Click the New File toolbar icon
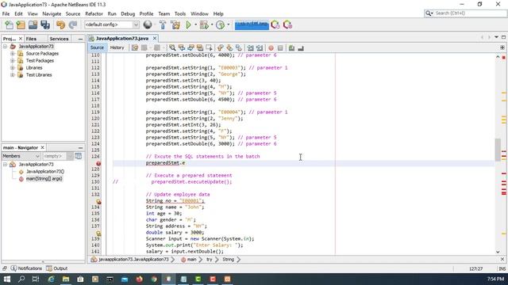The height and width of the screenshot is (285, 508). [9, 25]
